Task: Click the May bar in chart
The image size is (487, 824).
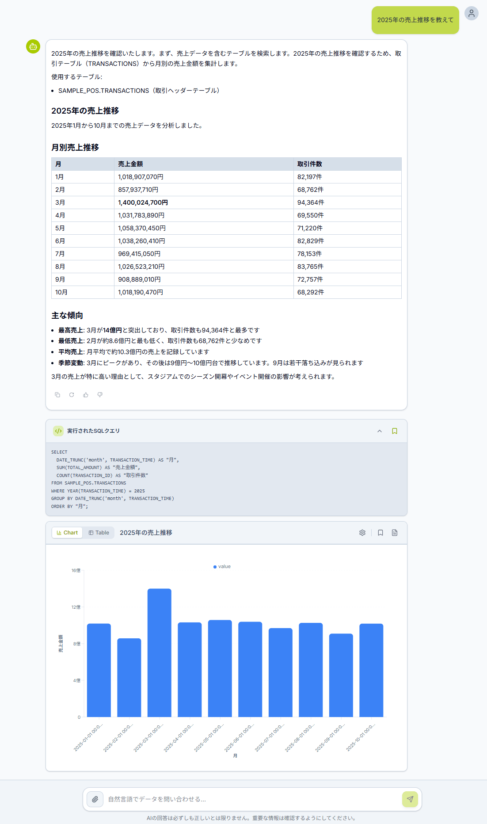Action: click(x=220, y=668)
